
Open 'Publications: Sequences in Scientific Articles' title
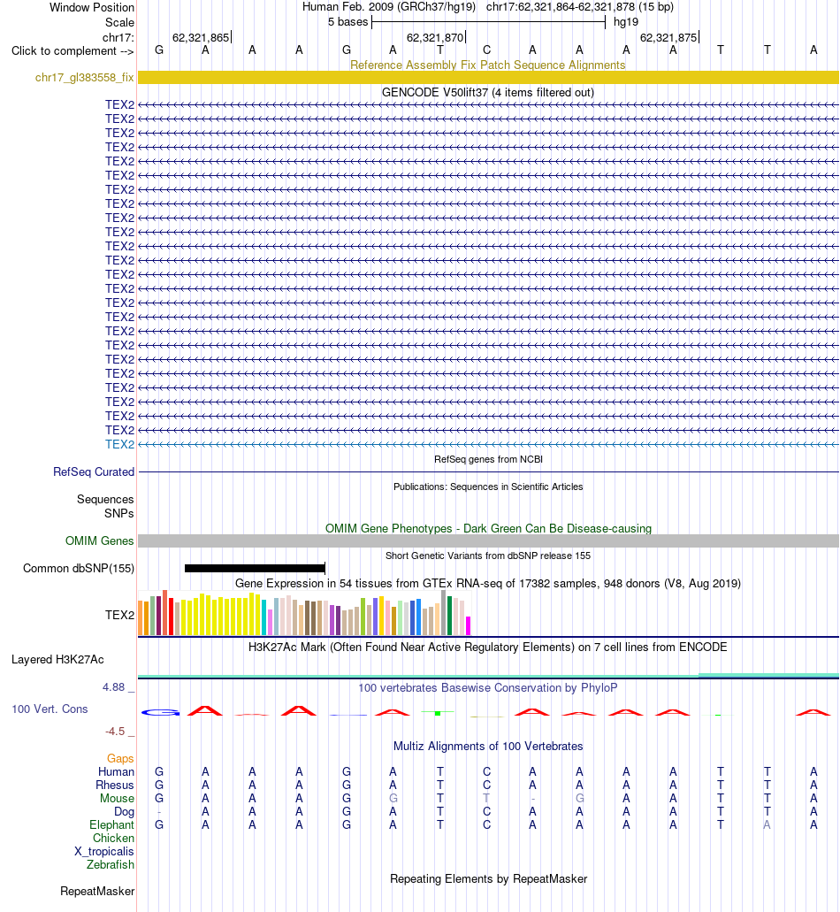[x=488, y=487]
